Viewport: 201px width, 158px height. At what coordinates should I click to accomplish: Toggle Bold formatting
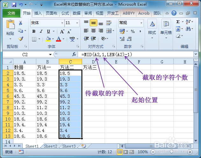coord(34,31)
